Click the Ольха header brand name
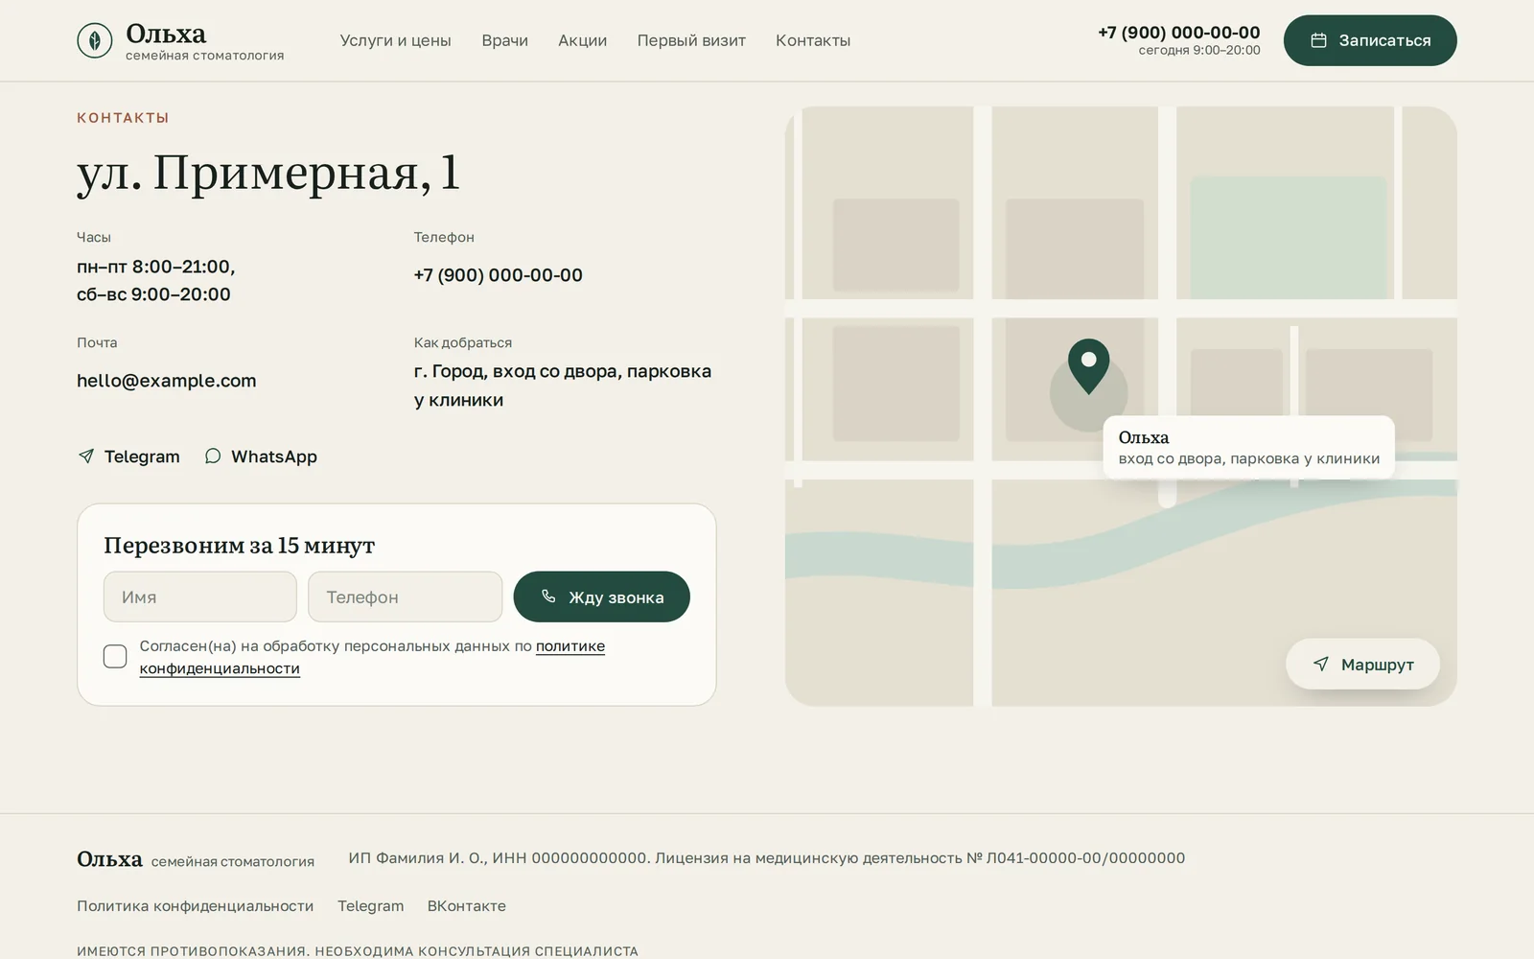The width and height of the screenshot is (1534, 959). [166, 34]
